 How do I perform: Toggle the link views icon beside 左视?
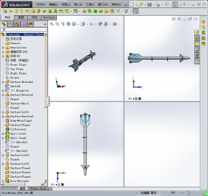(x=130, y=99)
